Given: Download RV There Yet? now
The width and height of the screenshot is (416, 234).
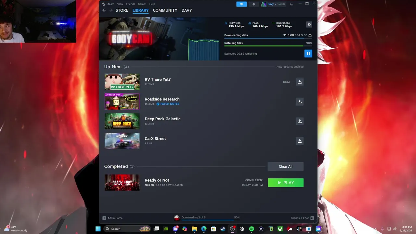Looking at the screenshot, I should pyautogui.click(x=300, y=82).
